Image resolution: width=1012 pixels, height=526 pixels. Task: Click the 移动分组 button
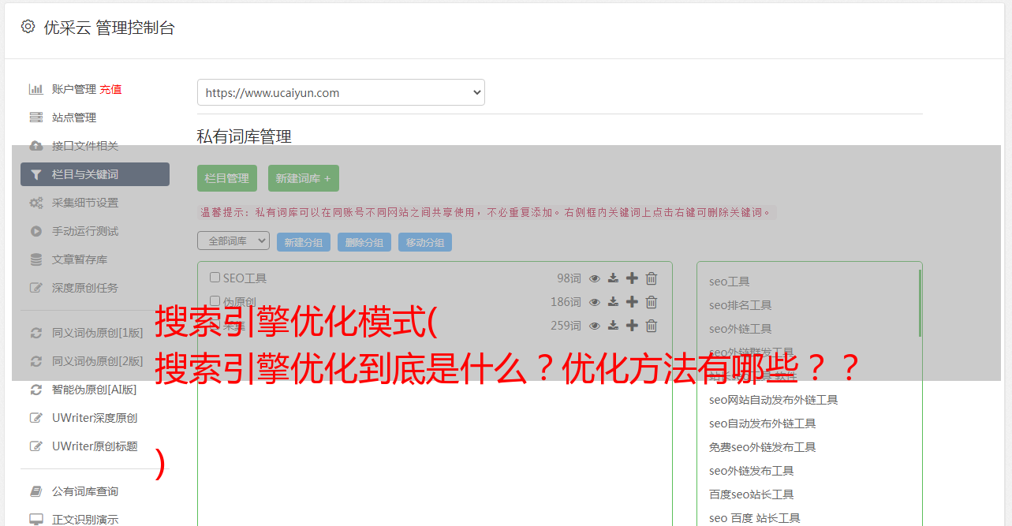[x=425, y=242]
